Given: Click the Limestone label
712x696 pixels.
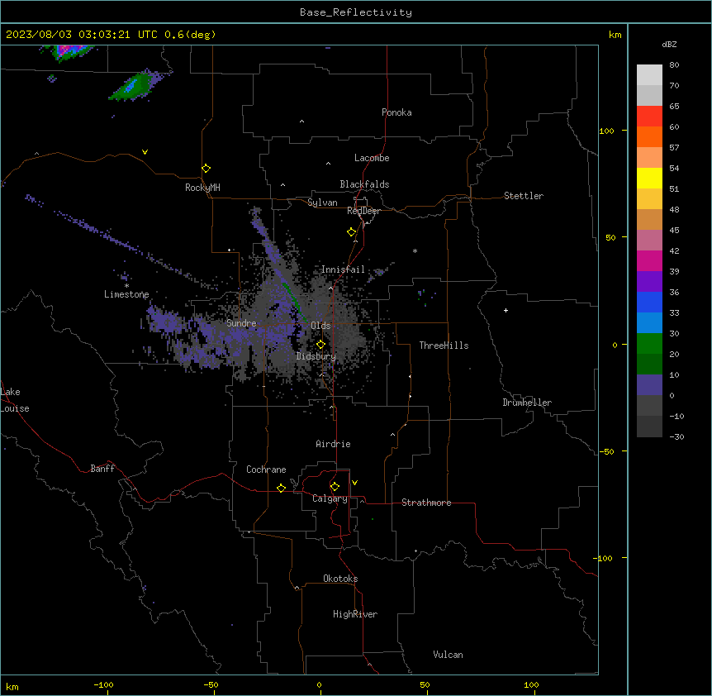Looking at the screenshot, I should 126,294.
